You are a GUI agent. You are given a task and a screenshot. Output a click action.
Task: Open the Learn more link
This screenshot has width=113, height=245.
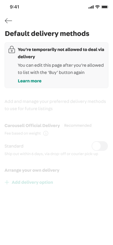[30, 81]
